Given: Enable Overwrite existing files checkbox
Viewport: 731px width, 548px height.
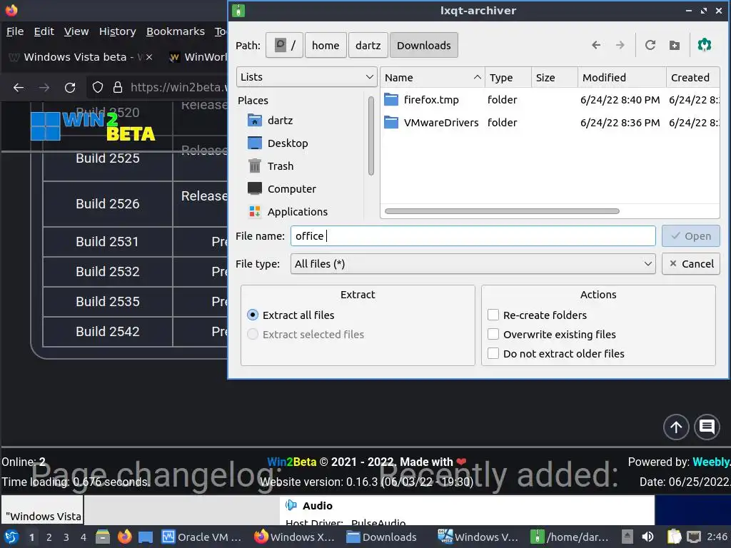Looking at the screenshot, I should 493,334.
